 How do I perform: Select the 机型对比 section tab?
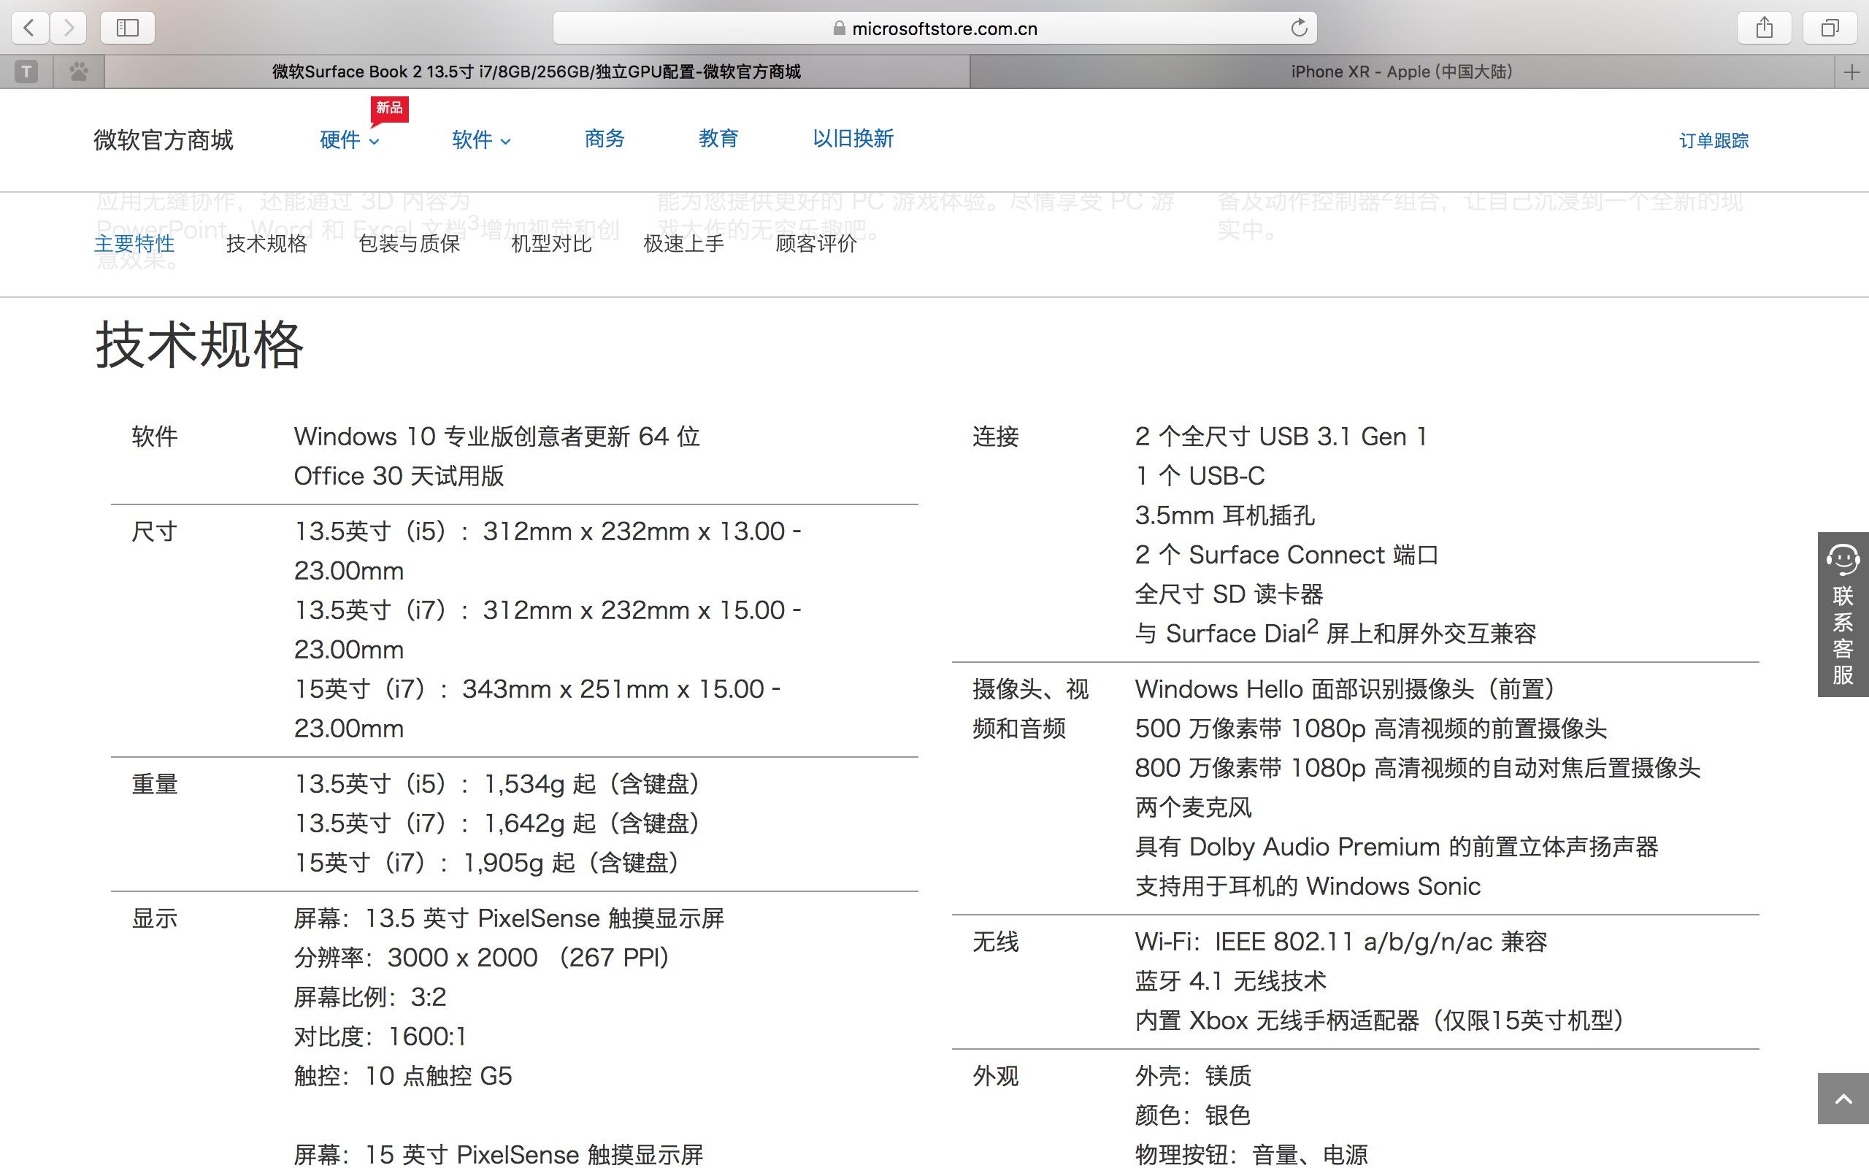(551, 244)
